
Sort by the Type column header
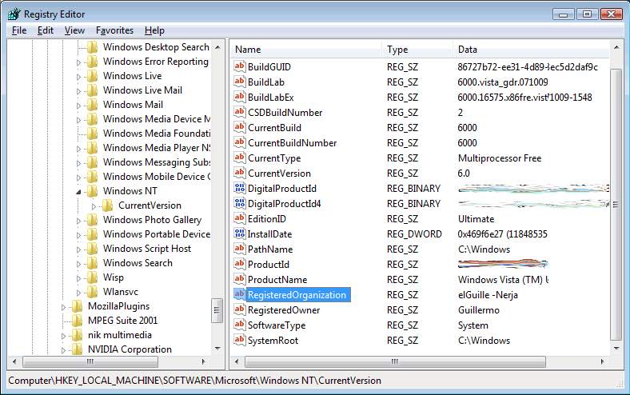[417, 50]
